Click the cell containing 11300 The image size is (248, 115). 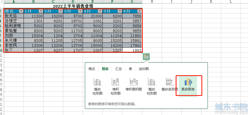click(x=33, y=16)
